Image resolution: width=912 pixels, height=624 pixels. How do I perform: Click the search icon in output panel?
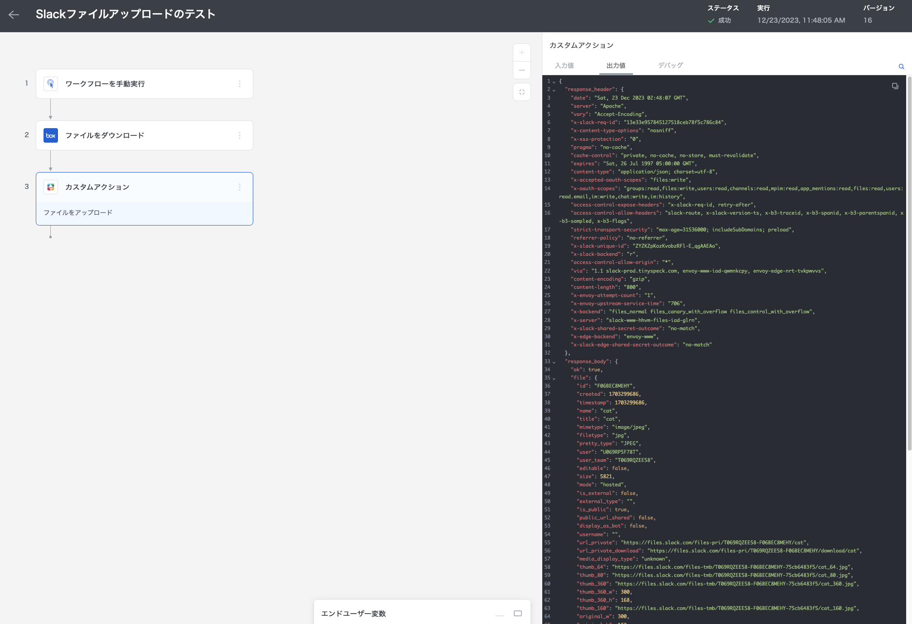click(901, 67)
